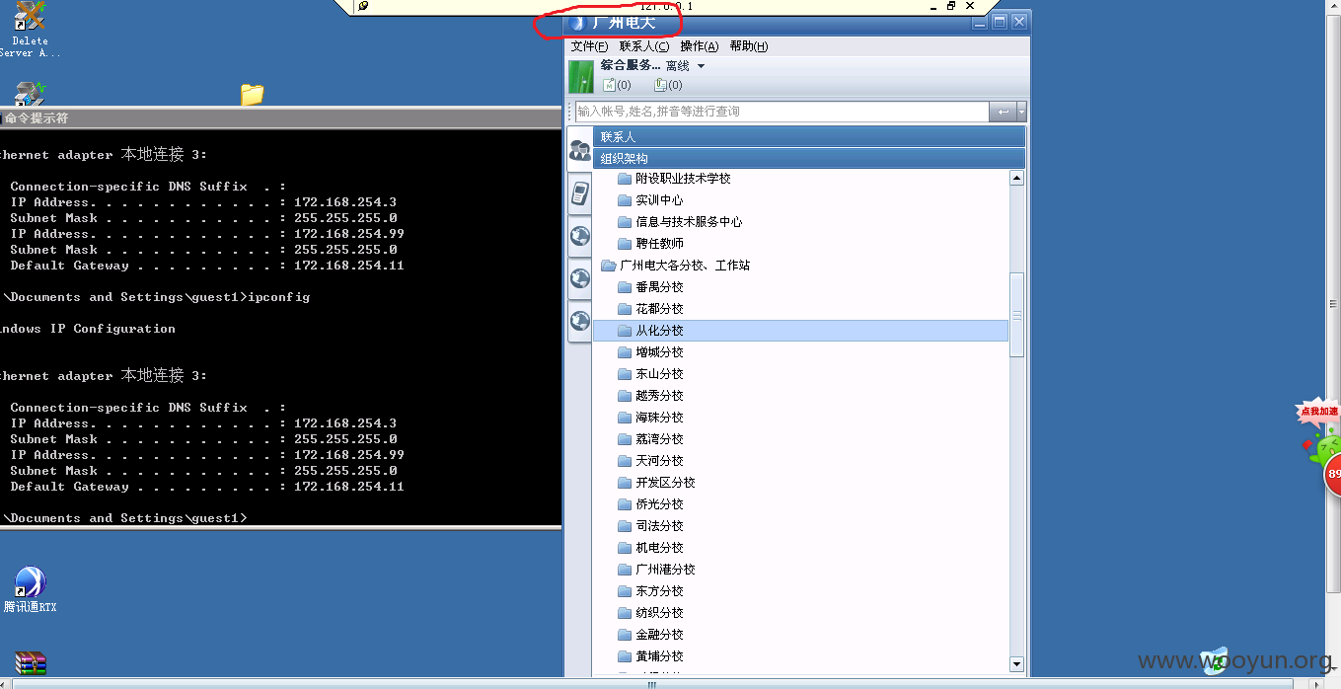Image resolution: width=1341 pixels, height=689 pixels.
Task: Open the 联系人(C) menu
Action: [644, 46]
